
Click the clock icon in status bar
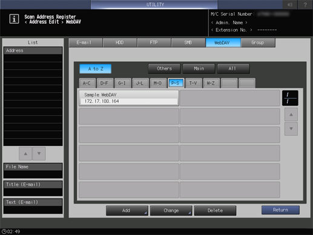4,231
